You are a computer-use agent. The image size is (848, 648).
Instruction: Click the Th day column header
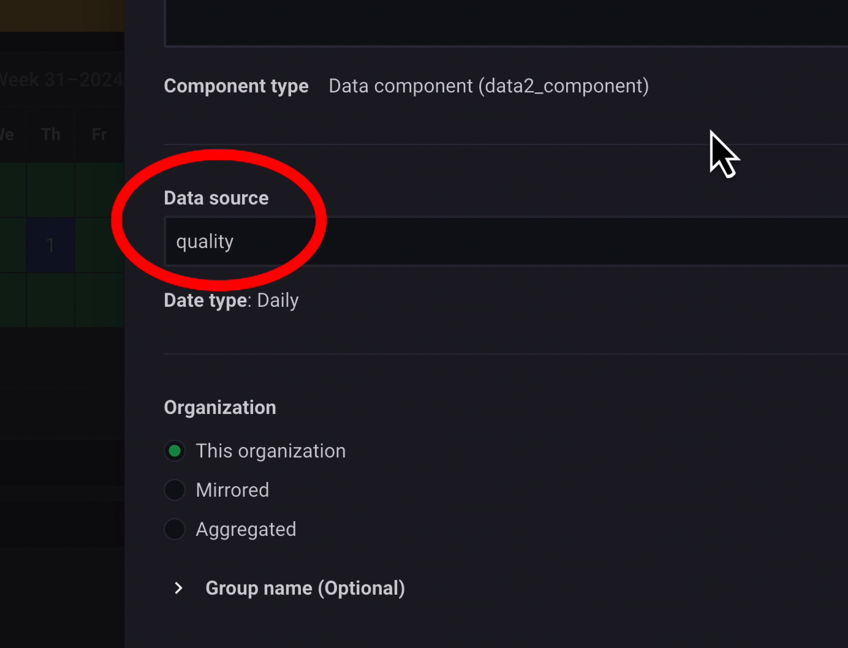(51, 135)
